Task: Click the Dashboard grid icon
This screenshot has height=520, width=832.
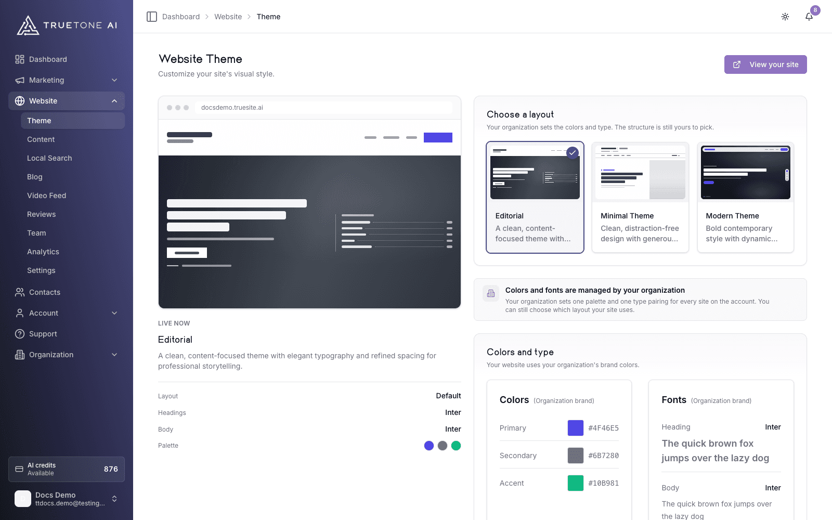Action: pos(20,59)
